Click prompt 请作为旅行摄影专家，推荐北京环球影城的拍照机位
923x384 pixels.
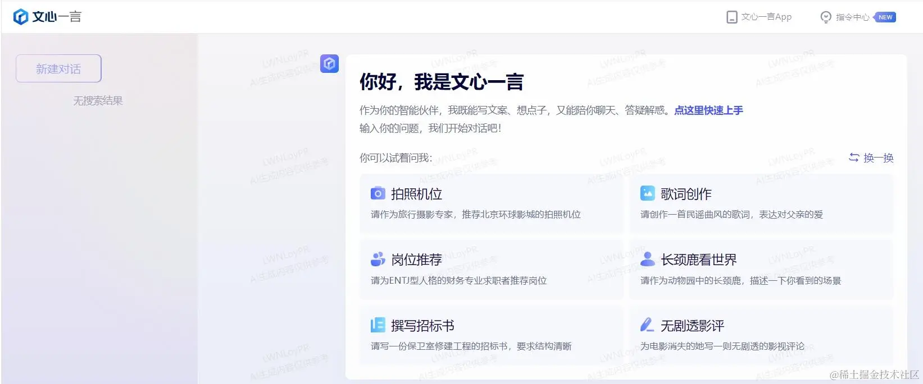pos(476,215)
